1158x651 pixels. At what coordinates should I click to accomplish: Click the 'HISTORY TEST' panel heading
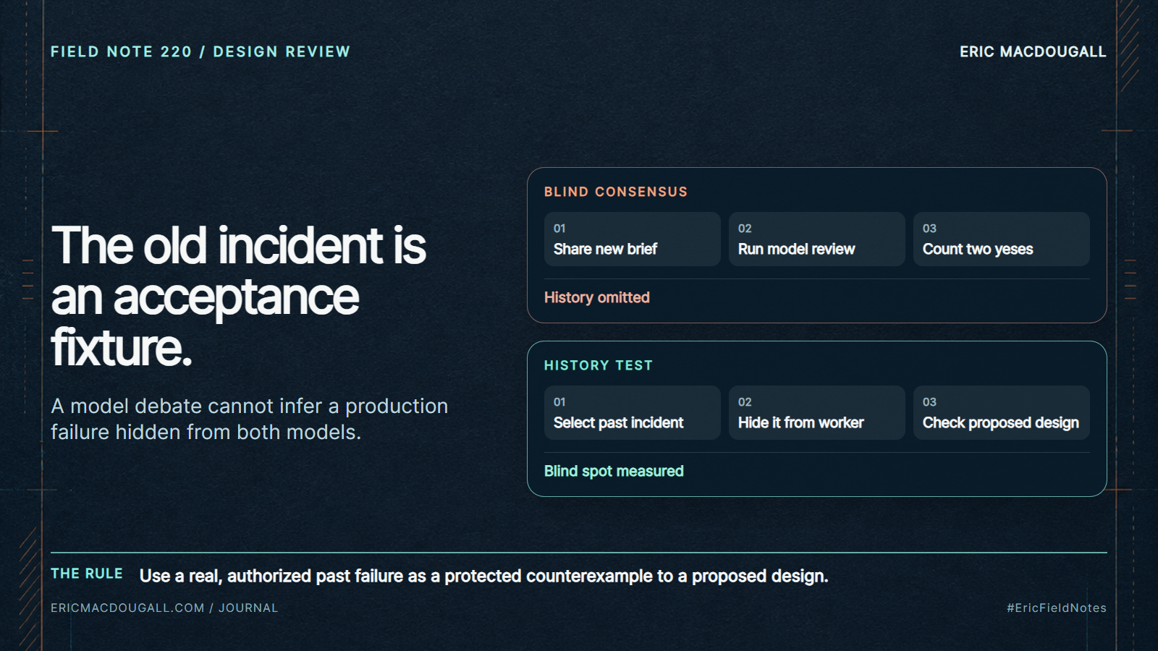pos(599,365)
